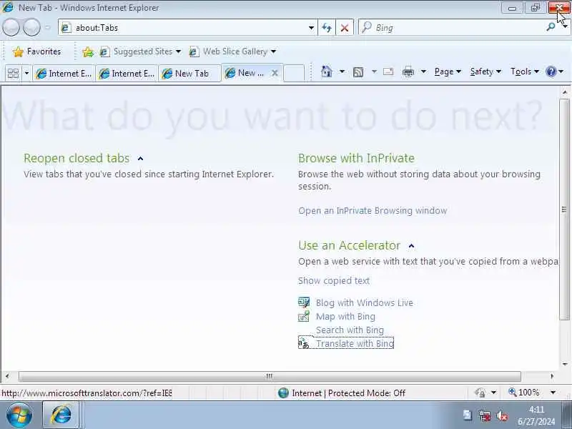Click the horizontal scrollbar thumb
Screen dimensions: 572x429
(x=270, y=376)
